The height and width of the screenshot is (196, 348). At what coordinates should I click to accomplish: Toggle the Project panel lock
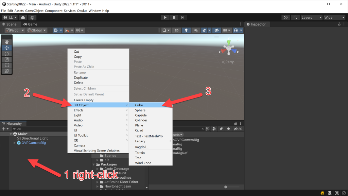pyautogui.click(x=236, y=123)
